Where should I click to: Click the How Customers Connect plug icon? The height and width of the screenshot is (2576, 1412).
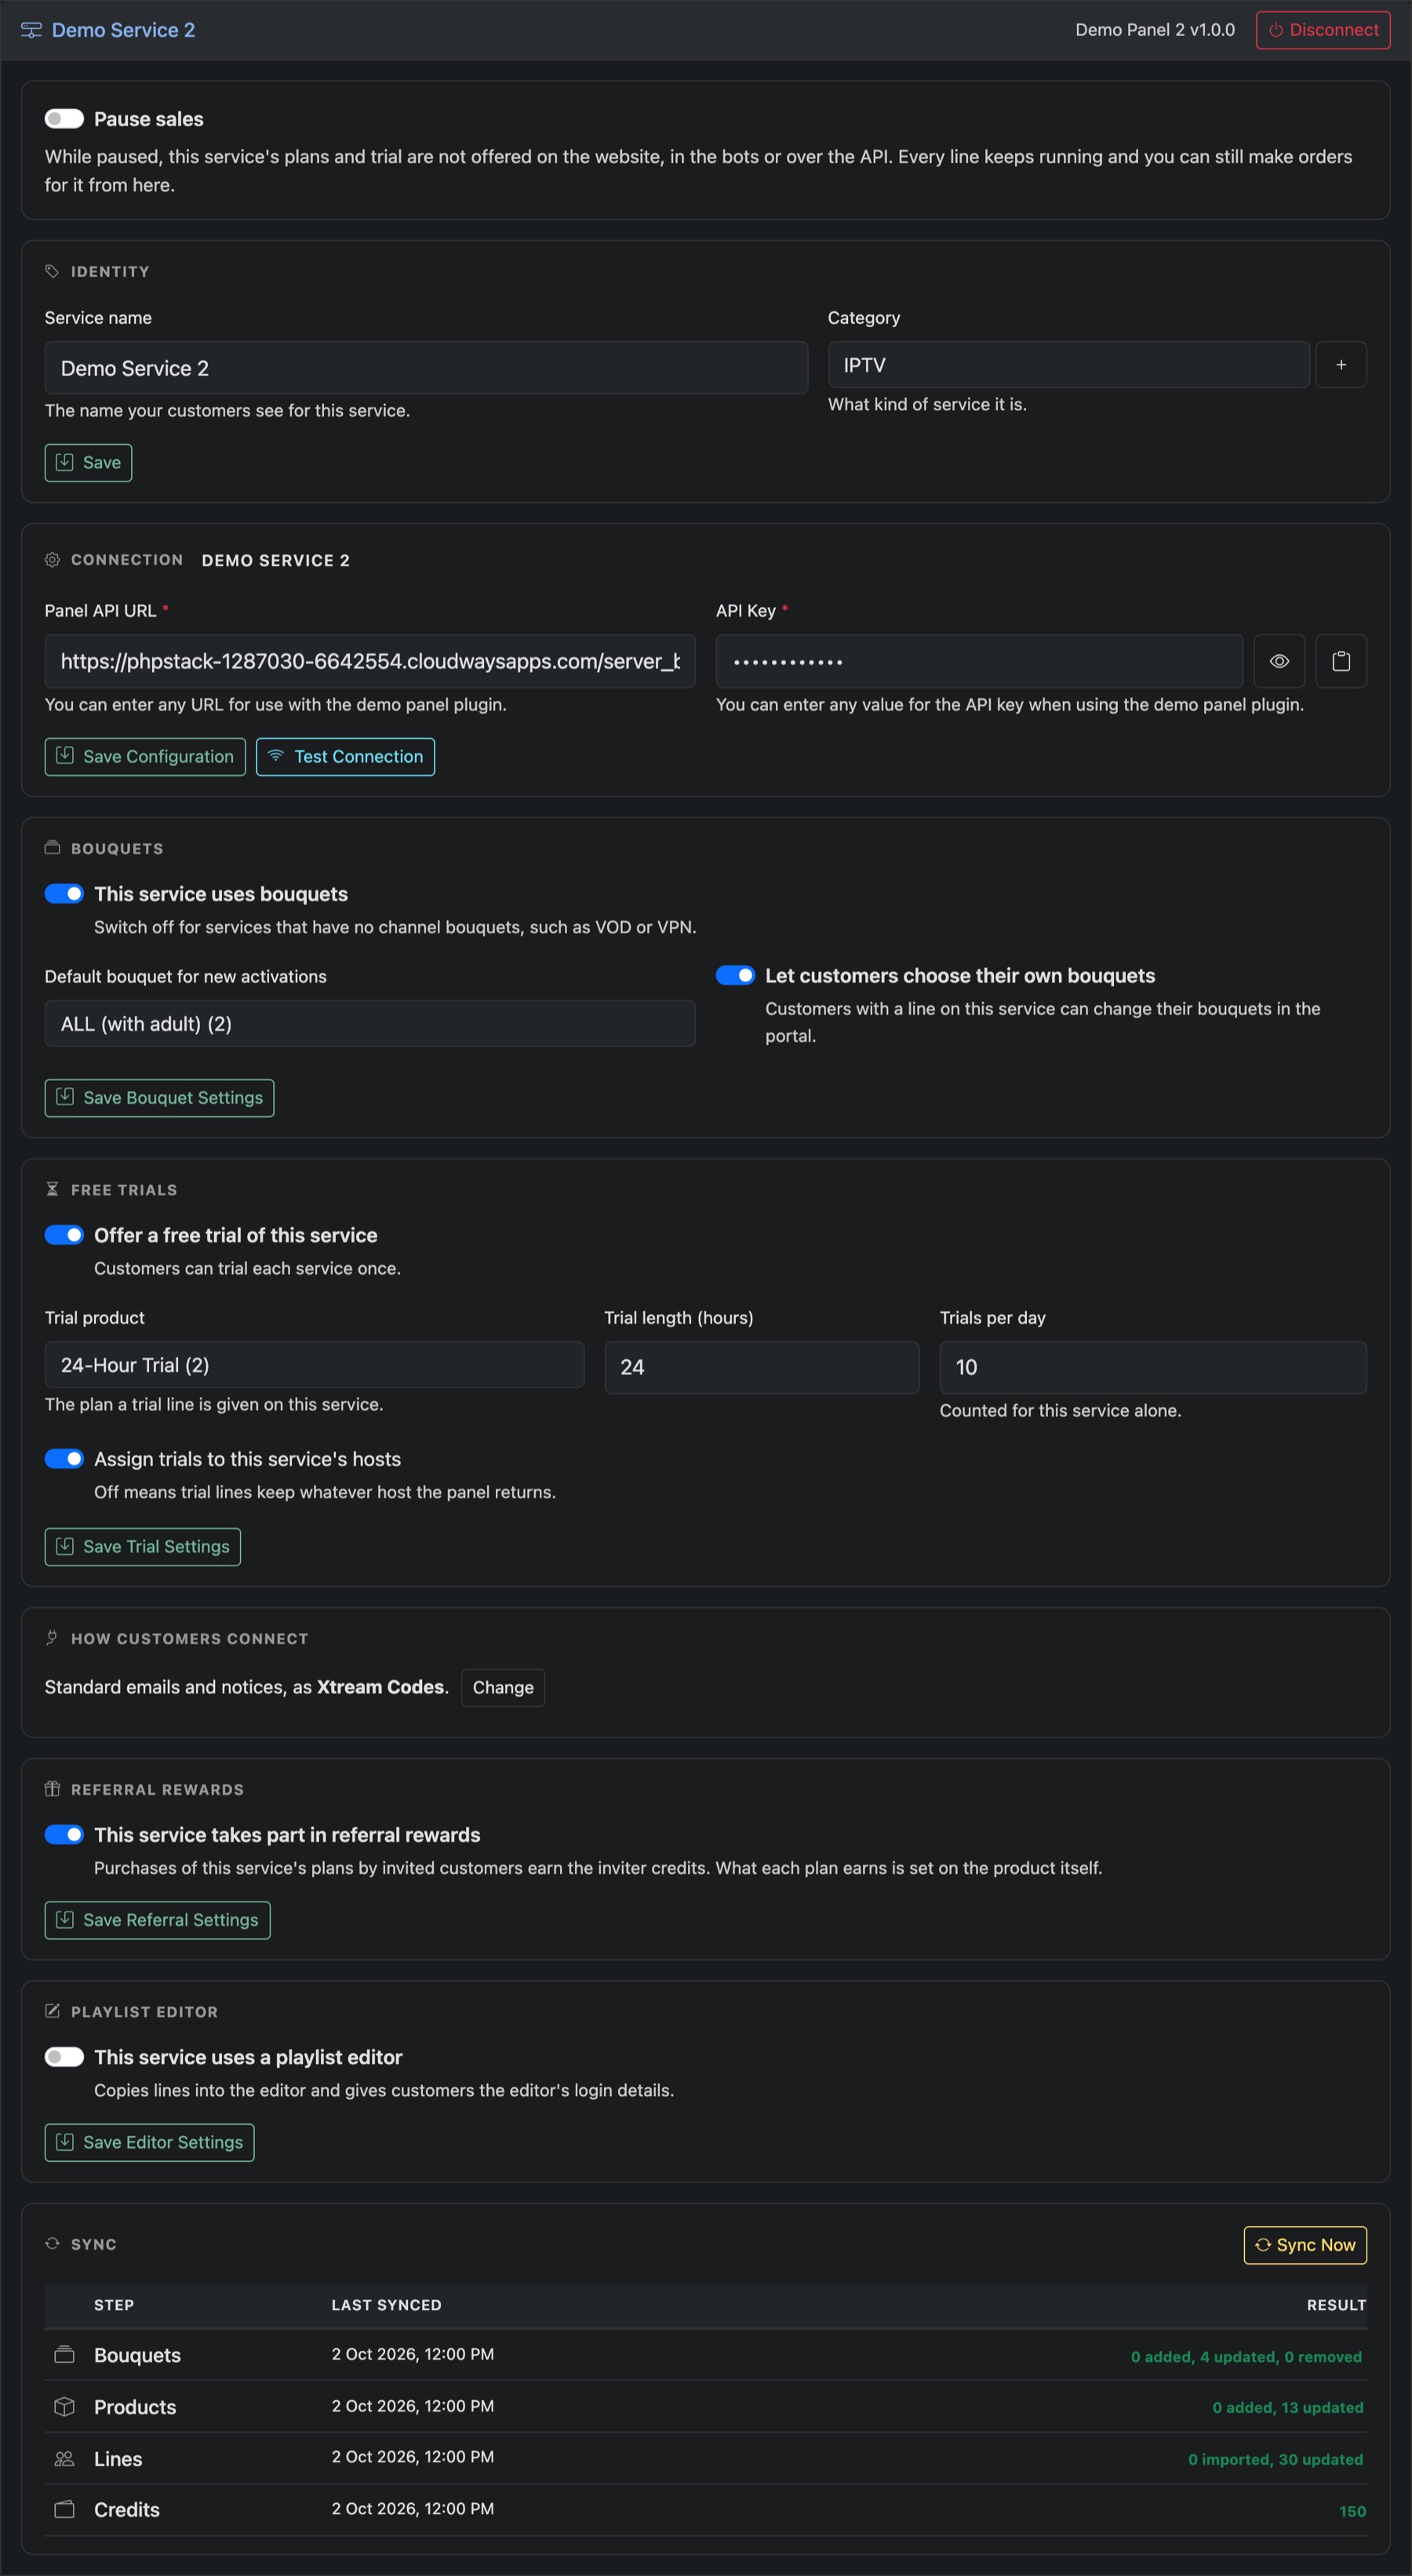(x=52, y=1638)
